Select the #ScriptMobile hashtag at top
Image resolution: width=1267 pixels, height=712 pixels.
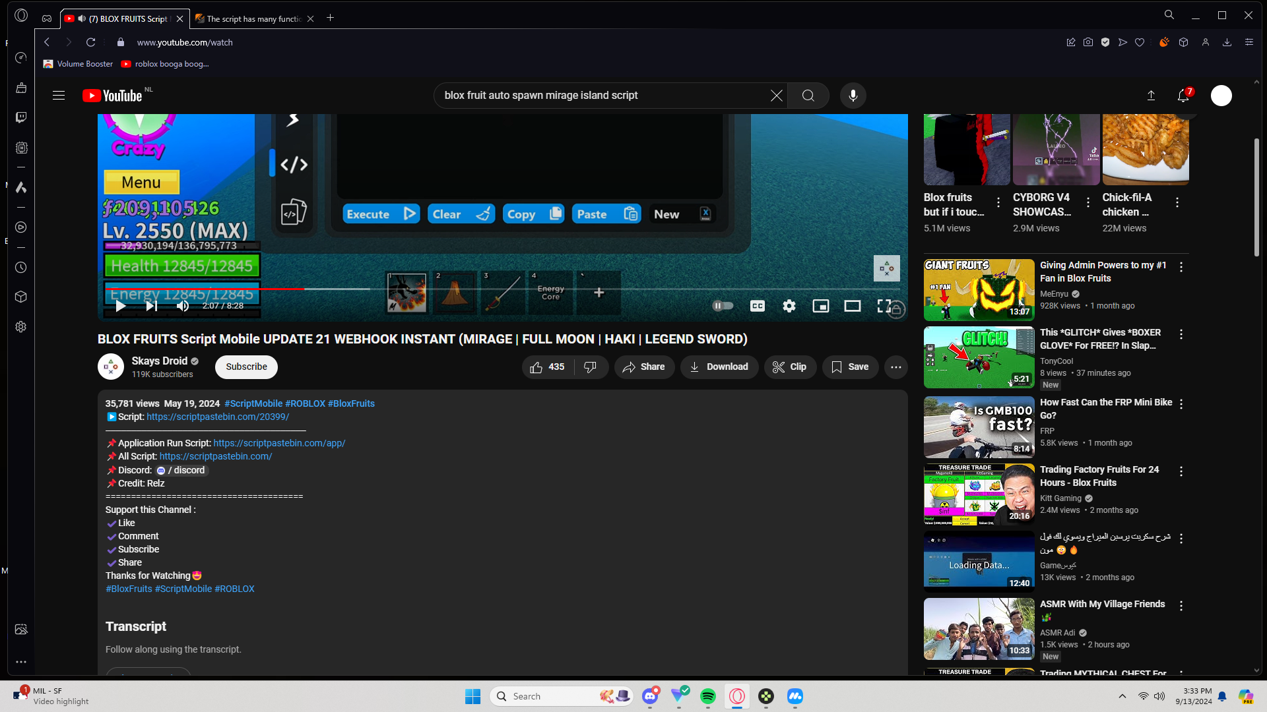[253, 403]
